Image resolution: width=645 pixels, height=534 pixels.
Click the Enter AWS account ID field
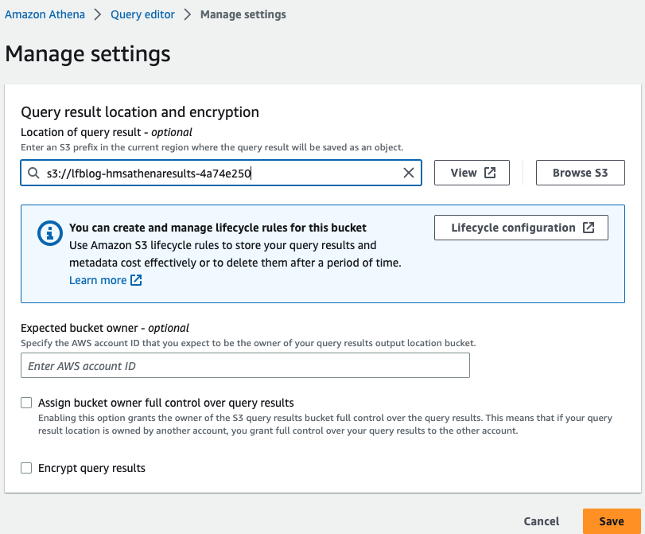coord(245,365)
